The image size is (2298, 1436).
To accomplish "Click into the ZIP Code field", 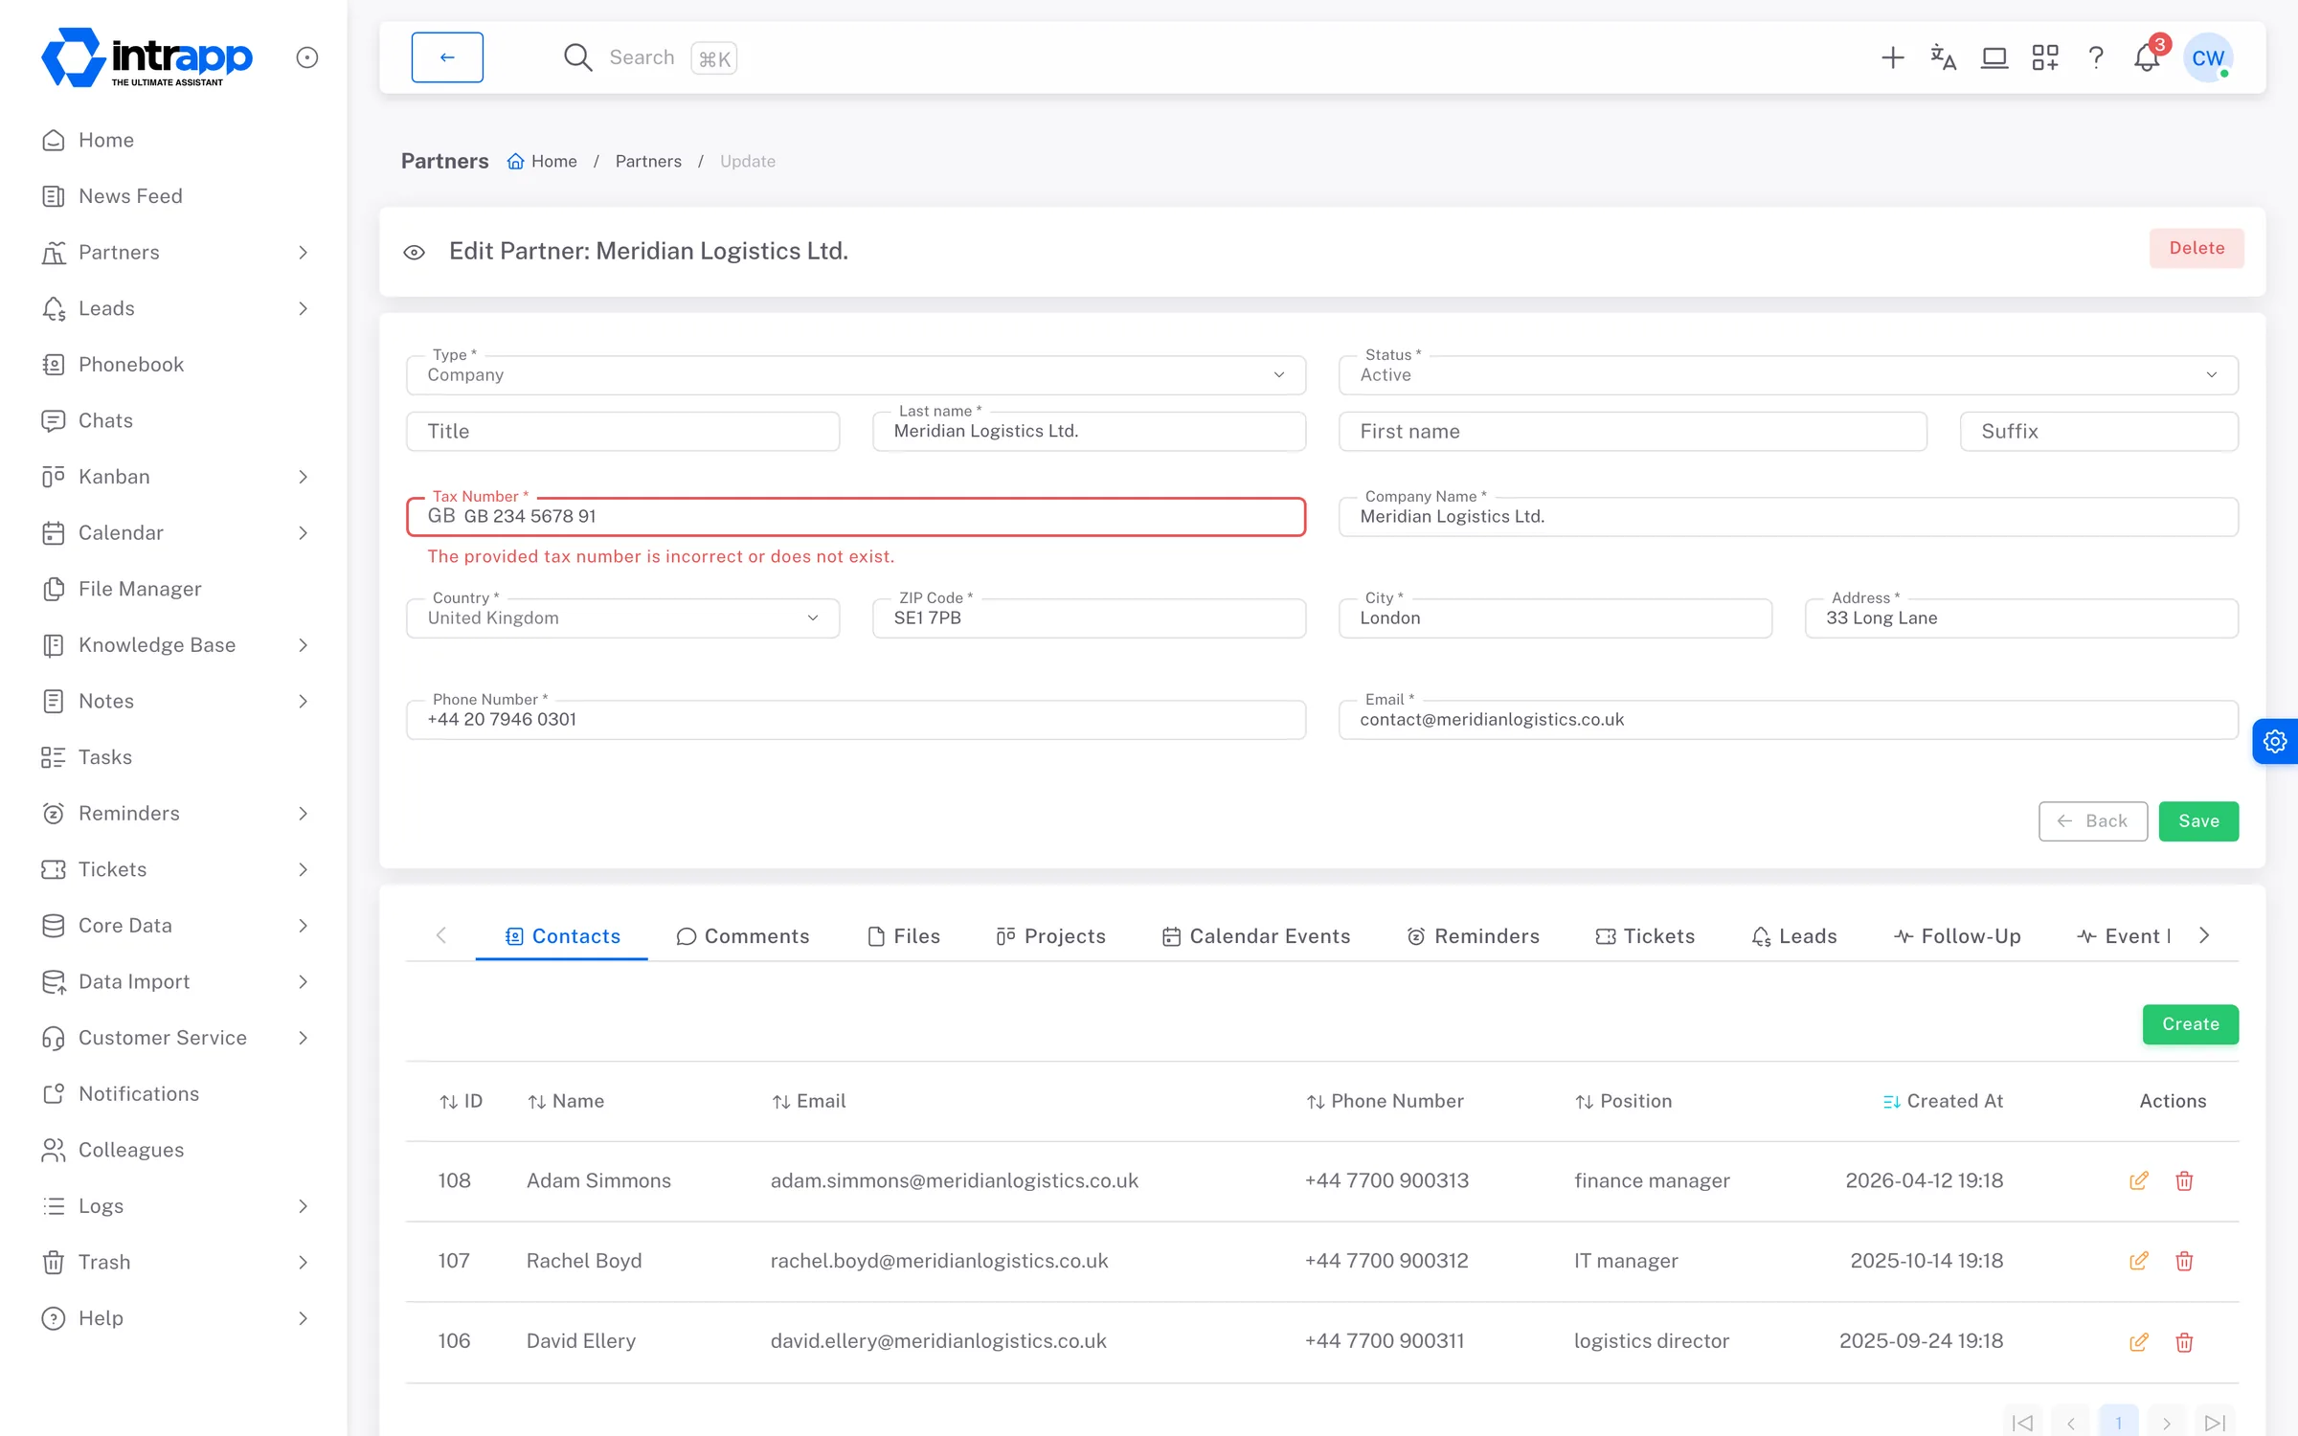I will (x=1089, y=617).
